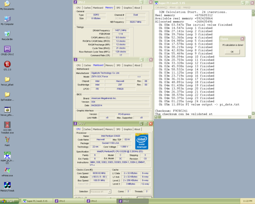Switch to third CPU-Z taskbar button
Viewport: 255px width, 204px height.
tap(133, 201)
